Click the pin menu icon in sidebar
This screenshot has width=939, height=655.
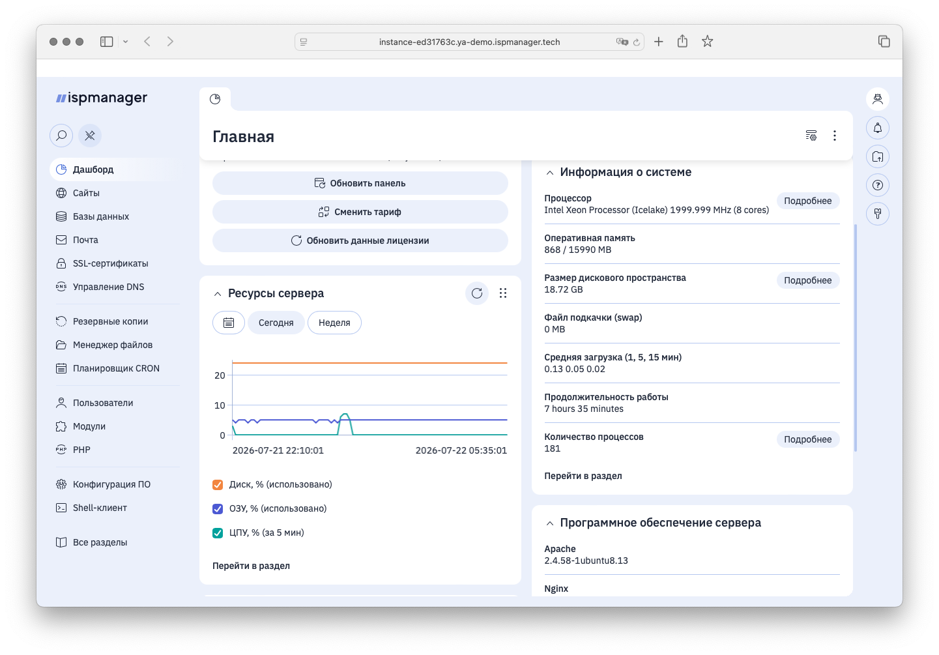(90, 136)
